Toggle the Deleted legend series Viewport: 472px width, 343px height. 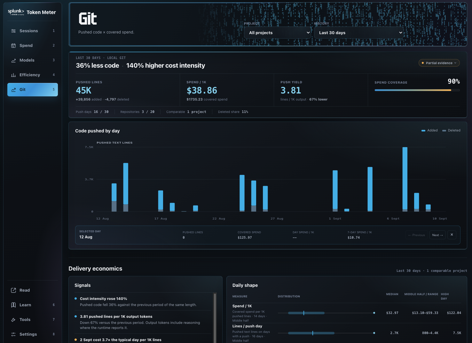451,130
